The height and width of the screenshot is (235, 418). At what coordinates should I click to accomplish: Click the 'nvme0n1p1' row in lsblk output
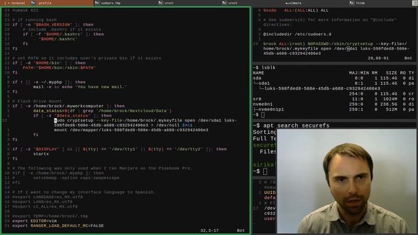(334, 110)
